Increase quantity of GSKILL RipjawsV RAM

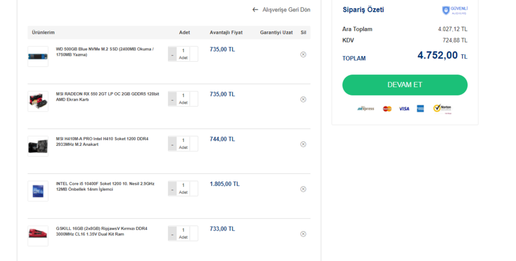coord(194,234)
